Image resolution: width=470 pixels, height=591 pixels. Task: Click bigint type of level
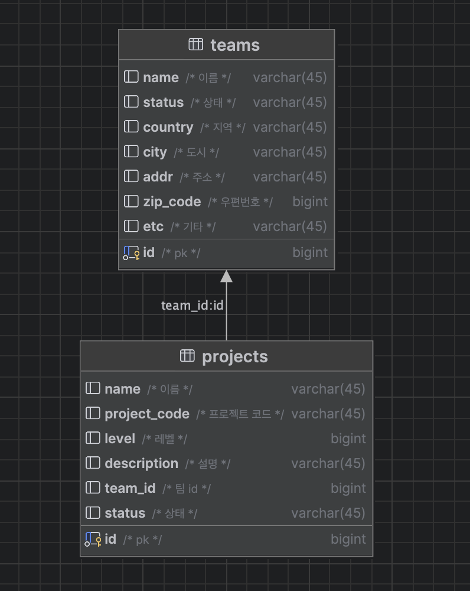pyautogui.click(x=348, y=439)
